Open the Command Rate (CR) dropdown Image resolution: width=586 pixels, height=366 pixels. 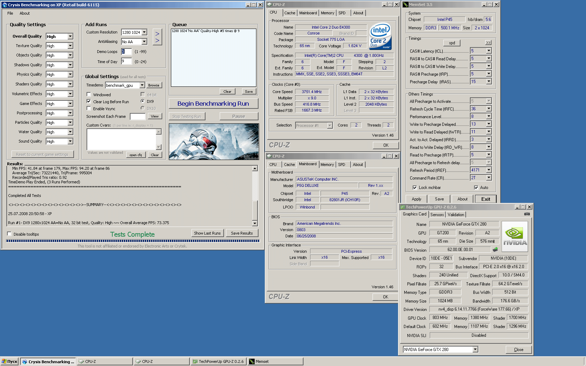(489, 178)
